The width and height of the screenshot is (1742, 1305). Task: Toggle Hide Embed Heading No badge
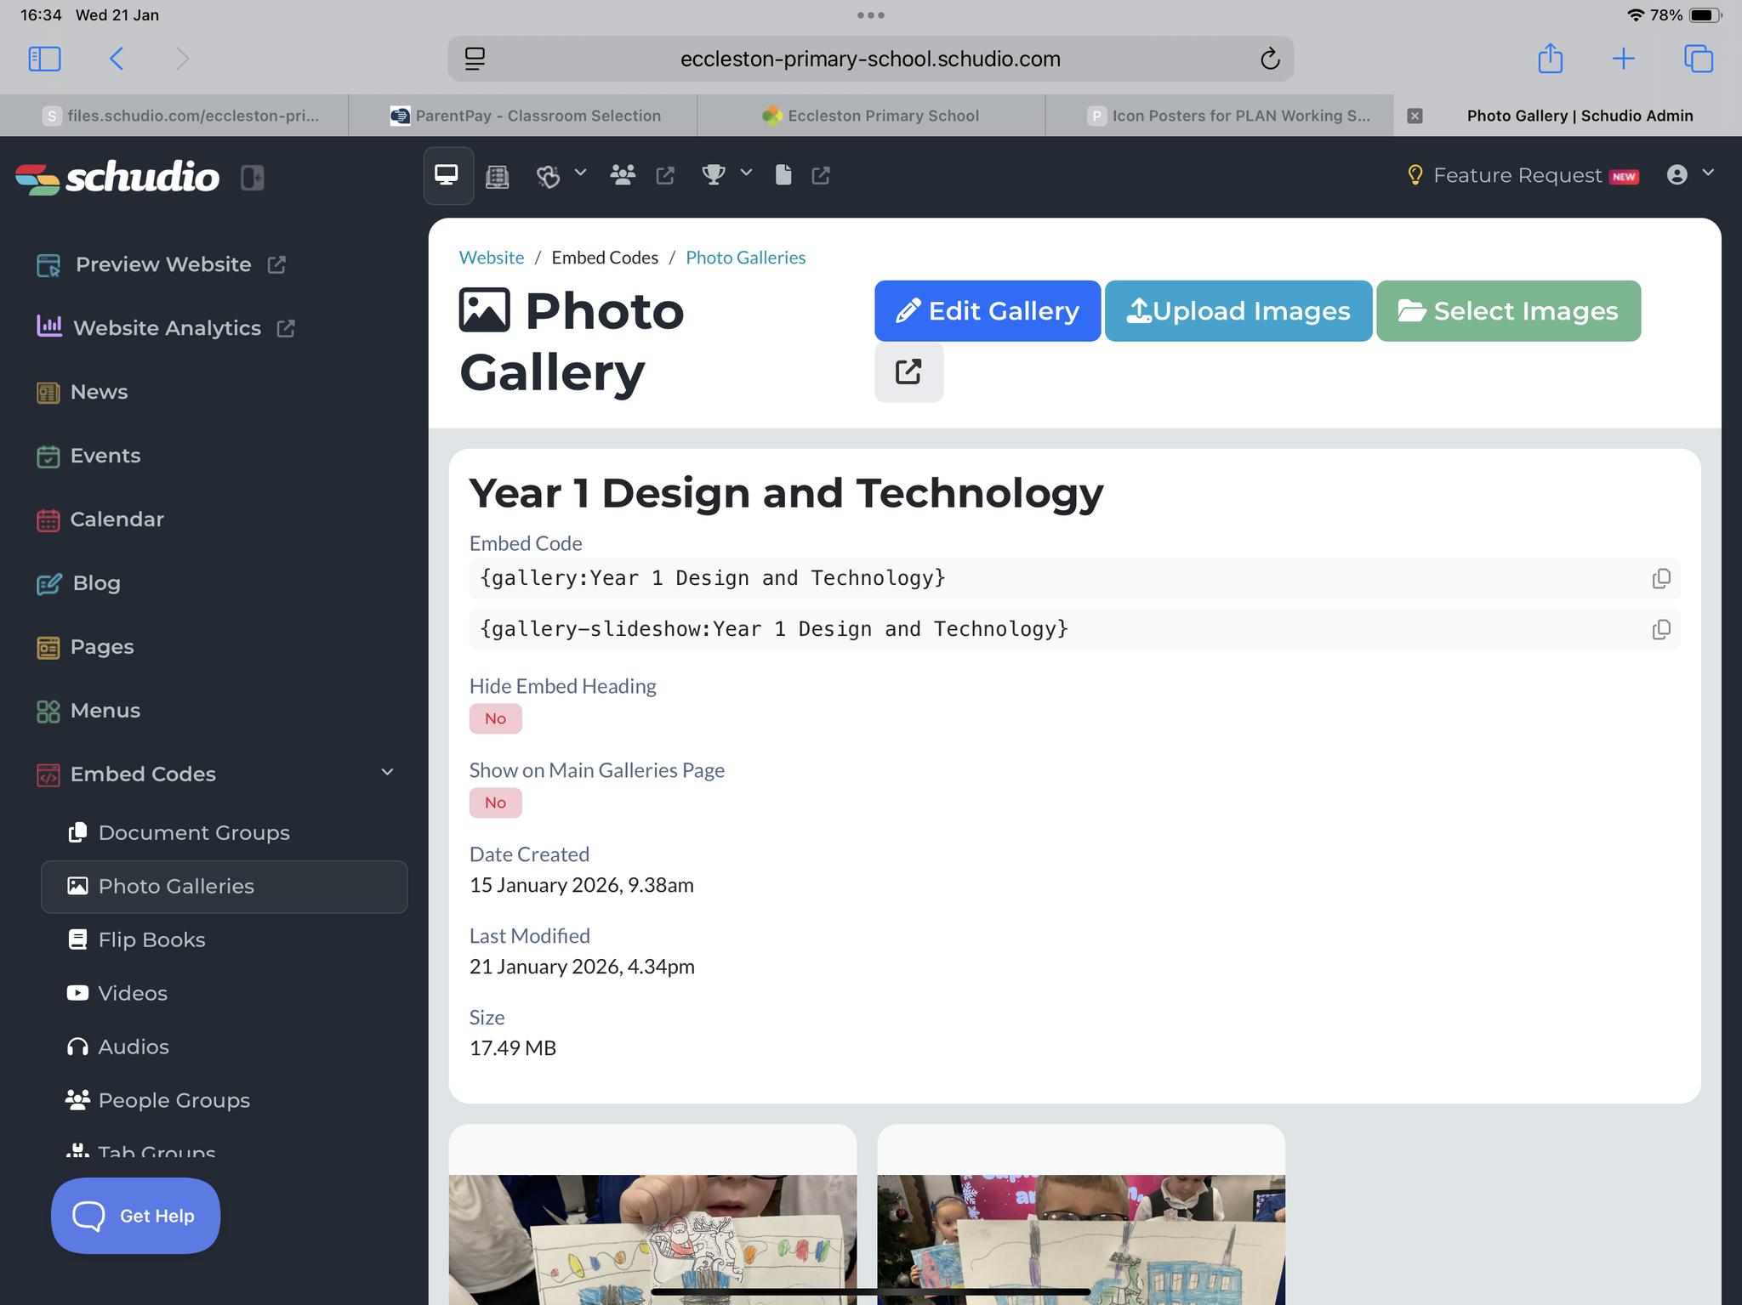(495, 718)
